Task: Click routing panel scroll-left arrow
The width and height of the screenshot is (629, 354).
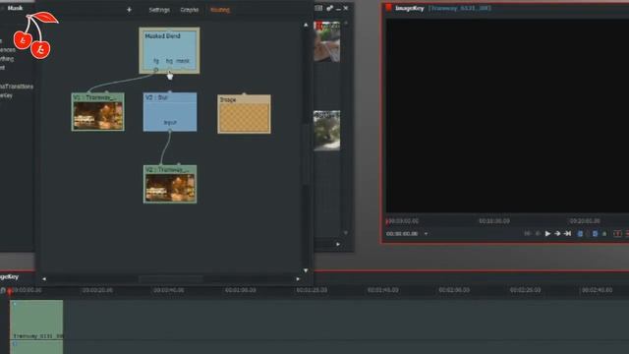Action: point(44,279)
